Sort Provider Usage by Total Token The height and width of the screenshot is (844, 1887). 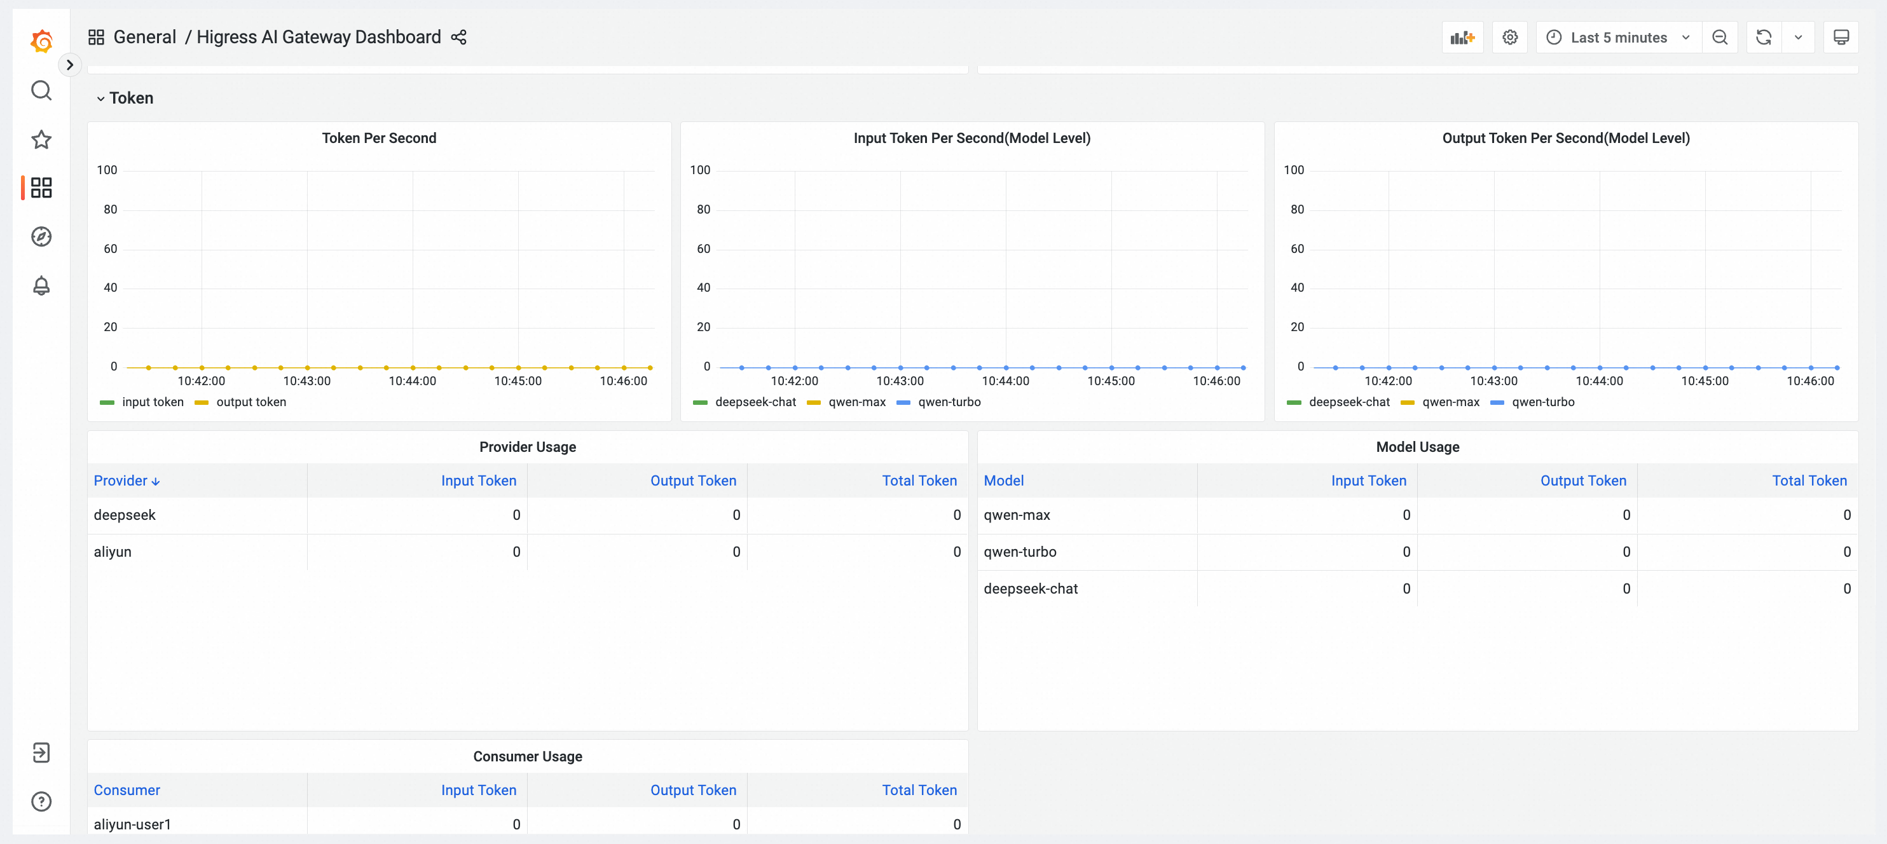click(919, 480)
